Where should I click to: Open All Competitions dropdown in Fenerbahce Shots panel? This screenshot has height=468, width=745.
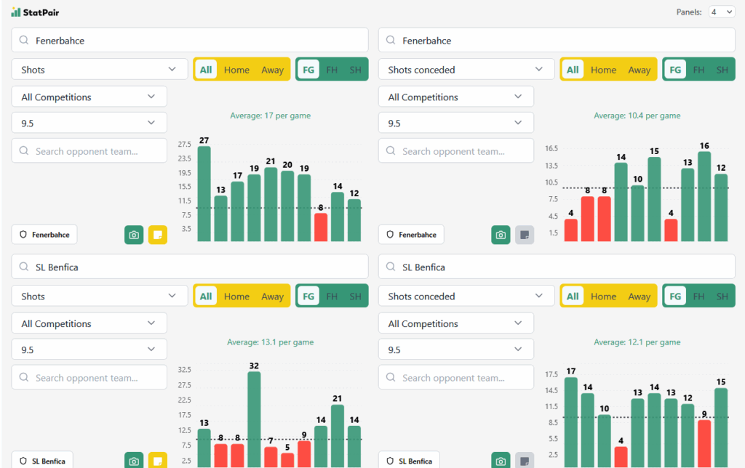click(89, 97)
